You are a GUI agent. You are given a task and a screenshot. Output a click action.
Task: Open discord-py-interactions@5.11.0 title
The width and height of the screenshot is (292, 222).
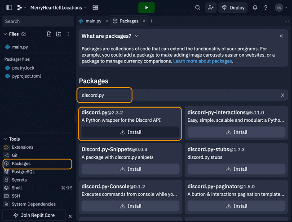point(226,112)
